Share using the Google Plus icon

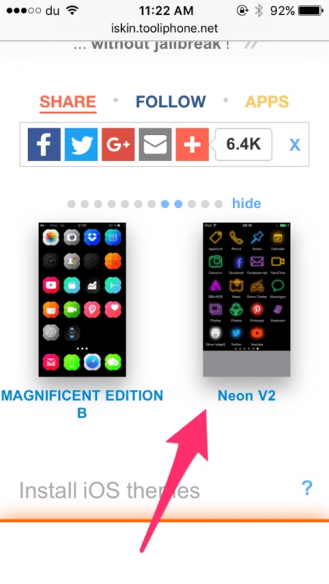point(118,144)
